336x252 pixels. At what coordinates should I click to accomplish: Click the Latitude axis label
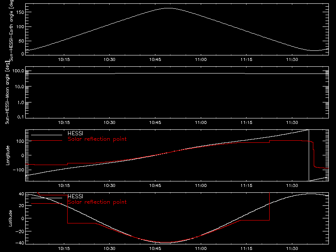10,218
